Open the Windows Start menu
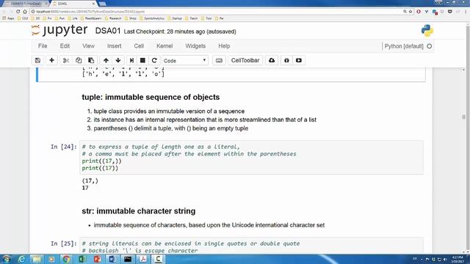The width and height of the screenshot is (470, 264). [x=7, y=259]
